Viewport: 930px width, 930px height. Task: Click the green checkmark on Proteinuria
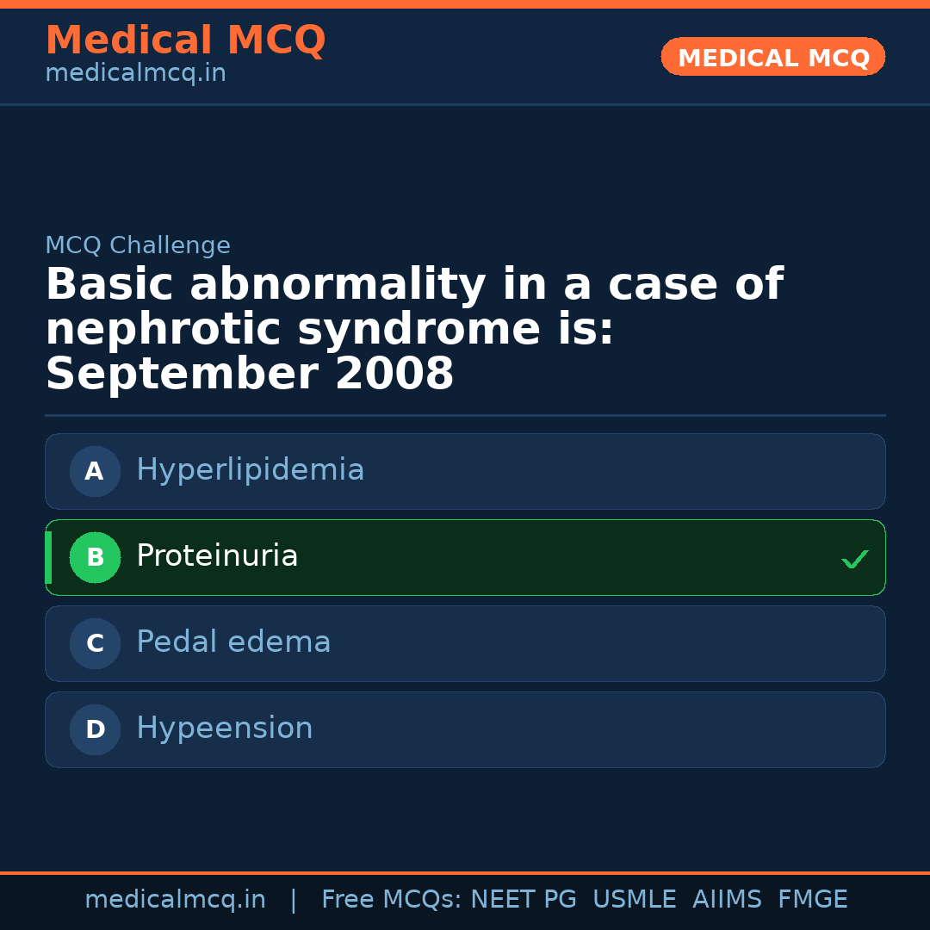coord(855,560)
